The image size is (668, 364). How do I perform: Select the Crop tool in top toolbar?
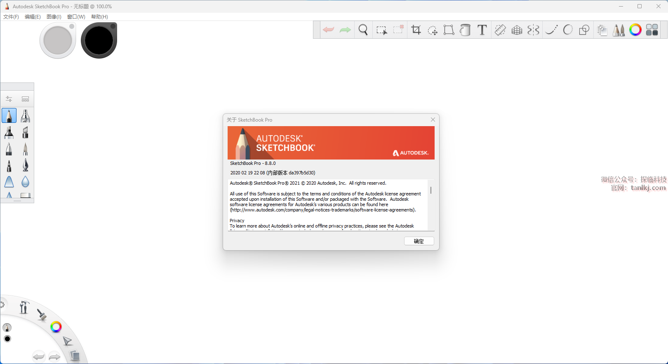click(416, 30)
